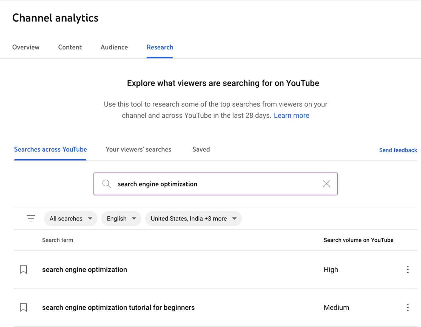Bookmark the 'search engine optimization' term
This screenshot has height=327, width=421.
[x=23, y=270]
